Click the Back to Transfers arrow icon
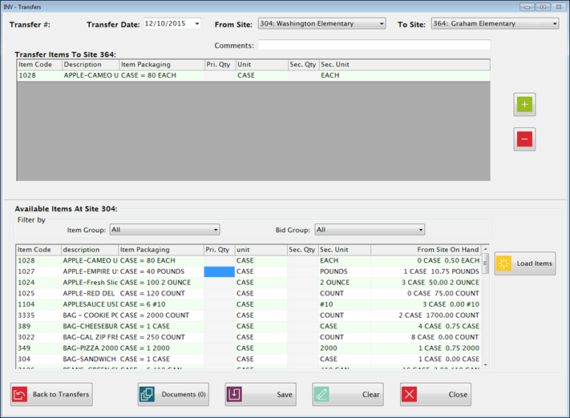570x418 pixels. pos(21,394)
